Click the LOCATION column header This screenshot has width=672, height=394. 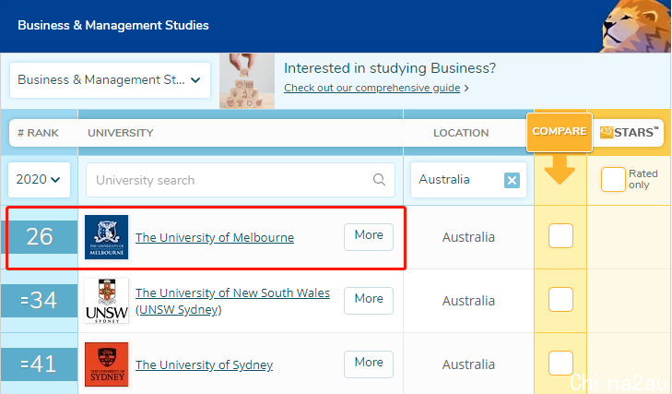click(461, 133)
